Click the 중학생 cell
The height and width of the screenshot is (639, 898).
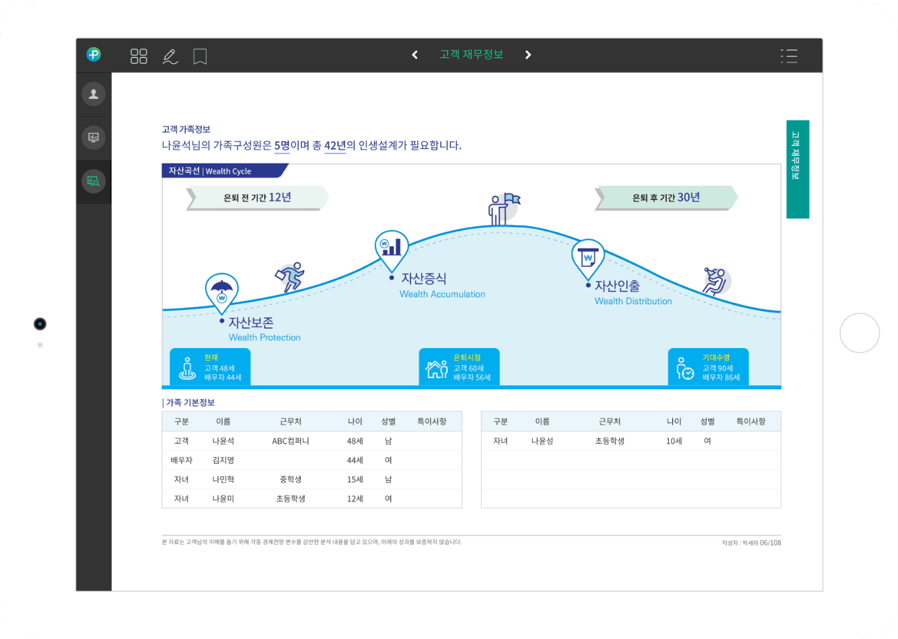(x=291, y=480)
